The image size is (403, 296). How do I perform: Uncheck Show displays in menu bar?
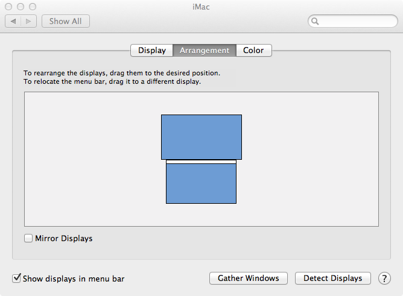pos(17,279)
